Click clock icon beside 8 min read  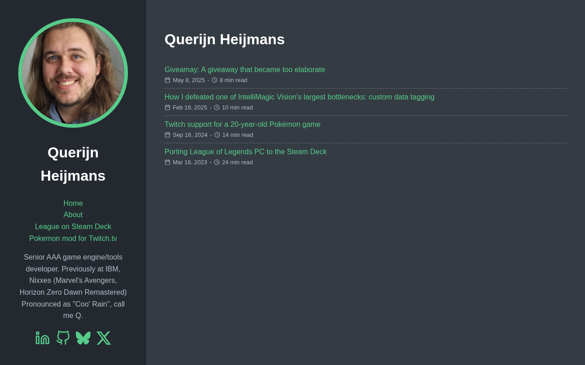coord(214,80)
